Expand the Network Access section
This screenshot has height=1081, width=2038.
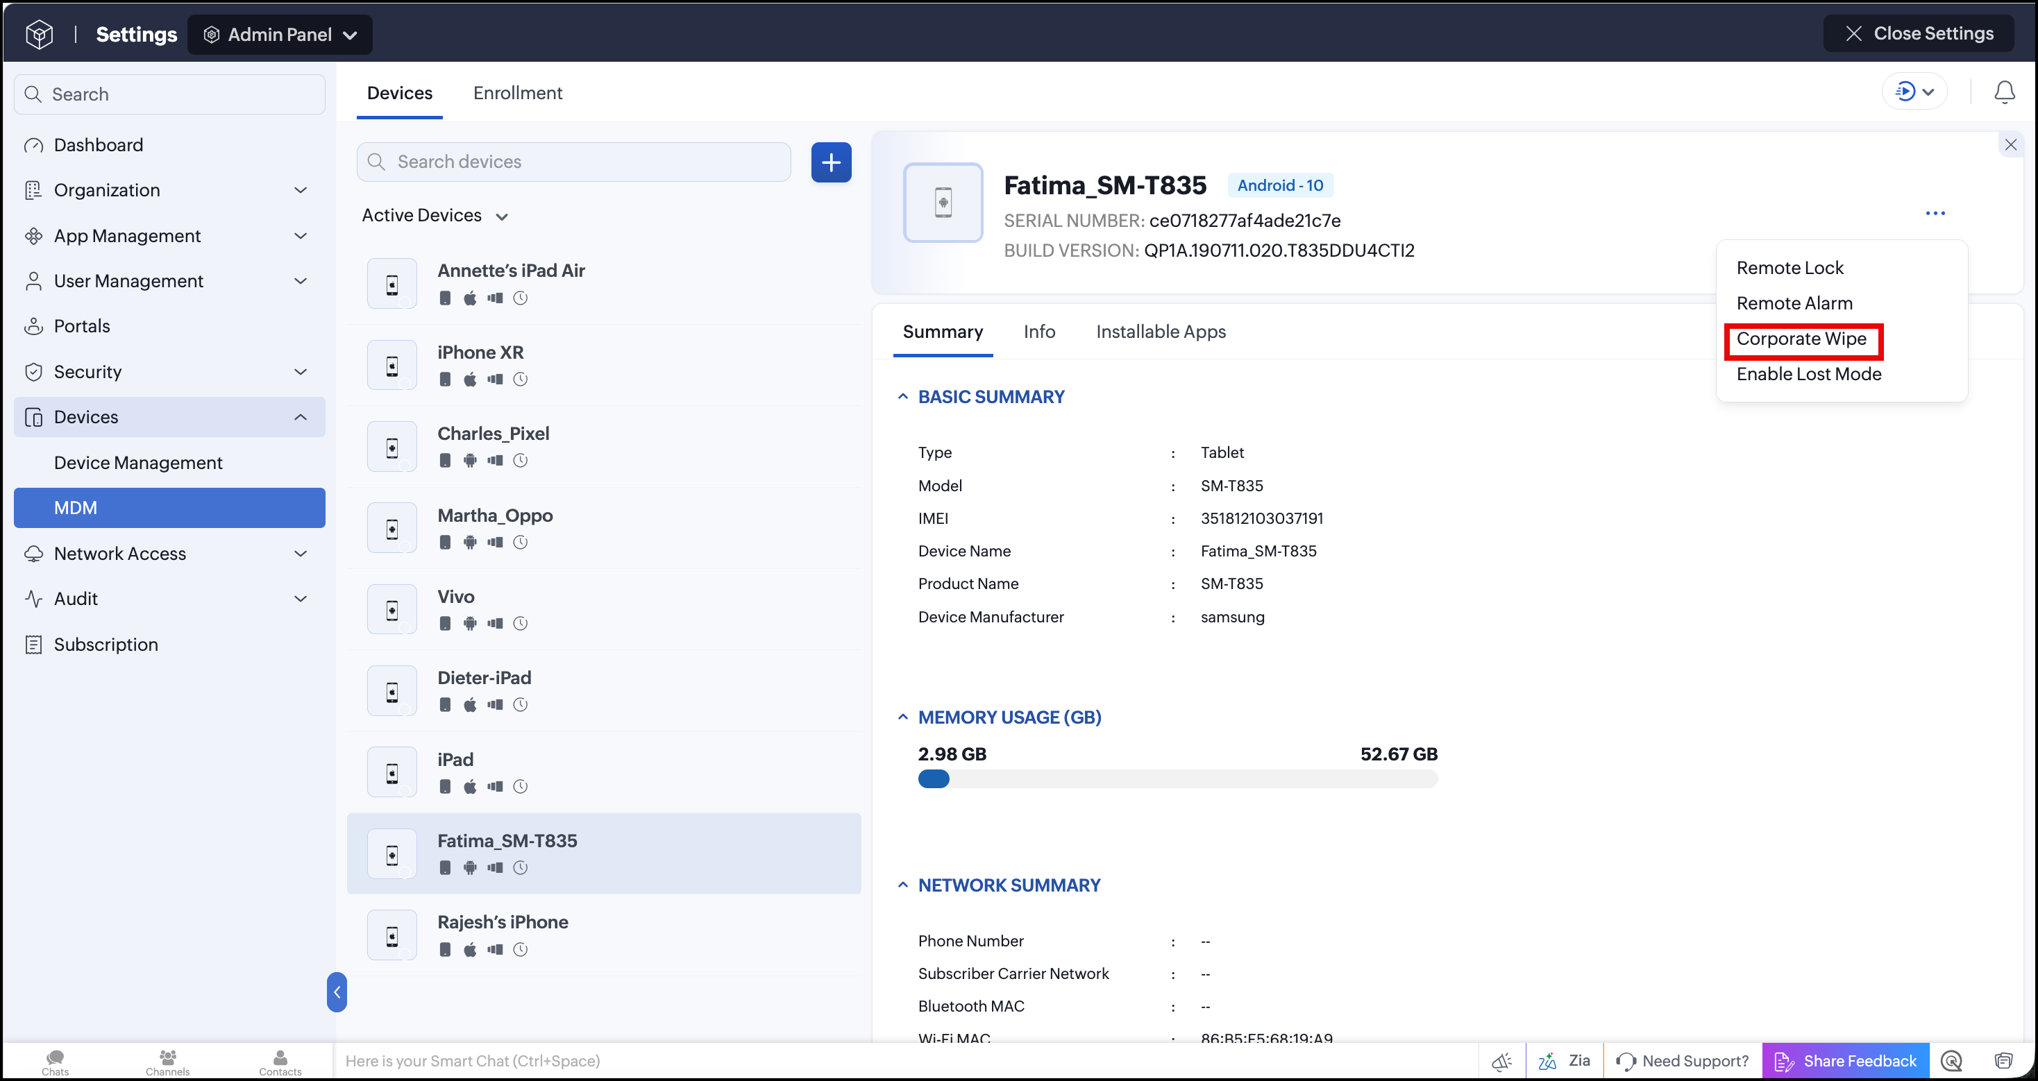pyautogui.click(x=301, y=554)
